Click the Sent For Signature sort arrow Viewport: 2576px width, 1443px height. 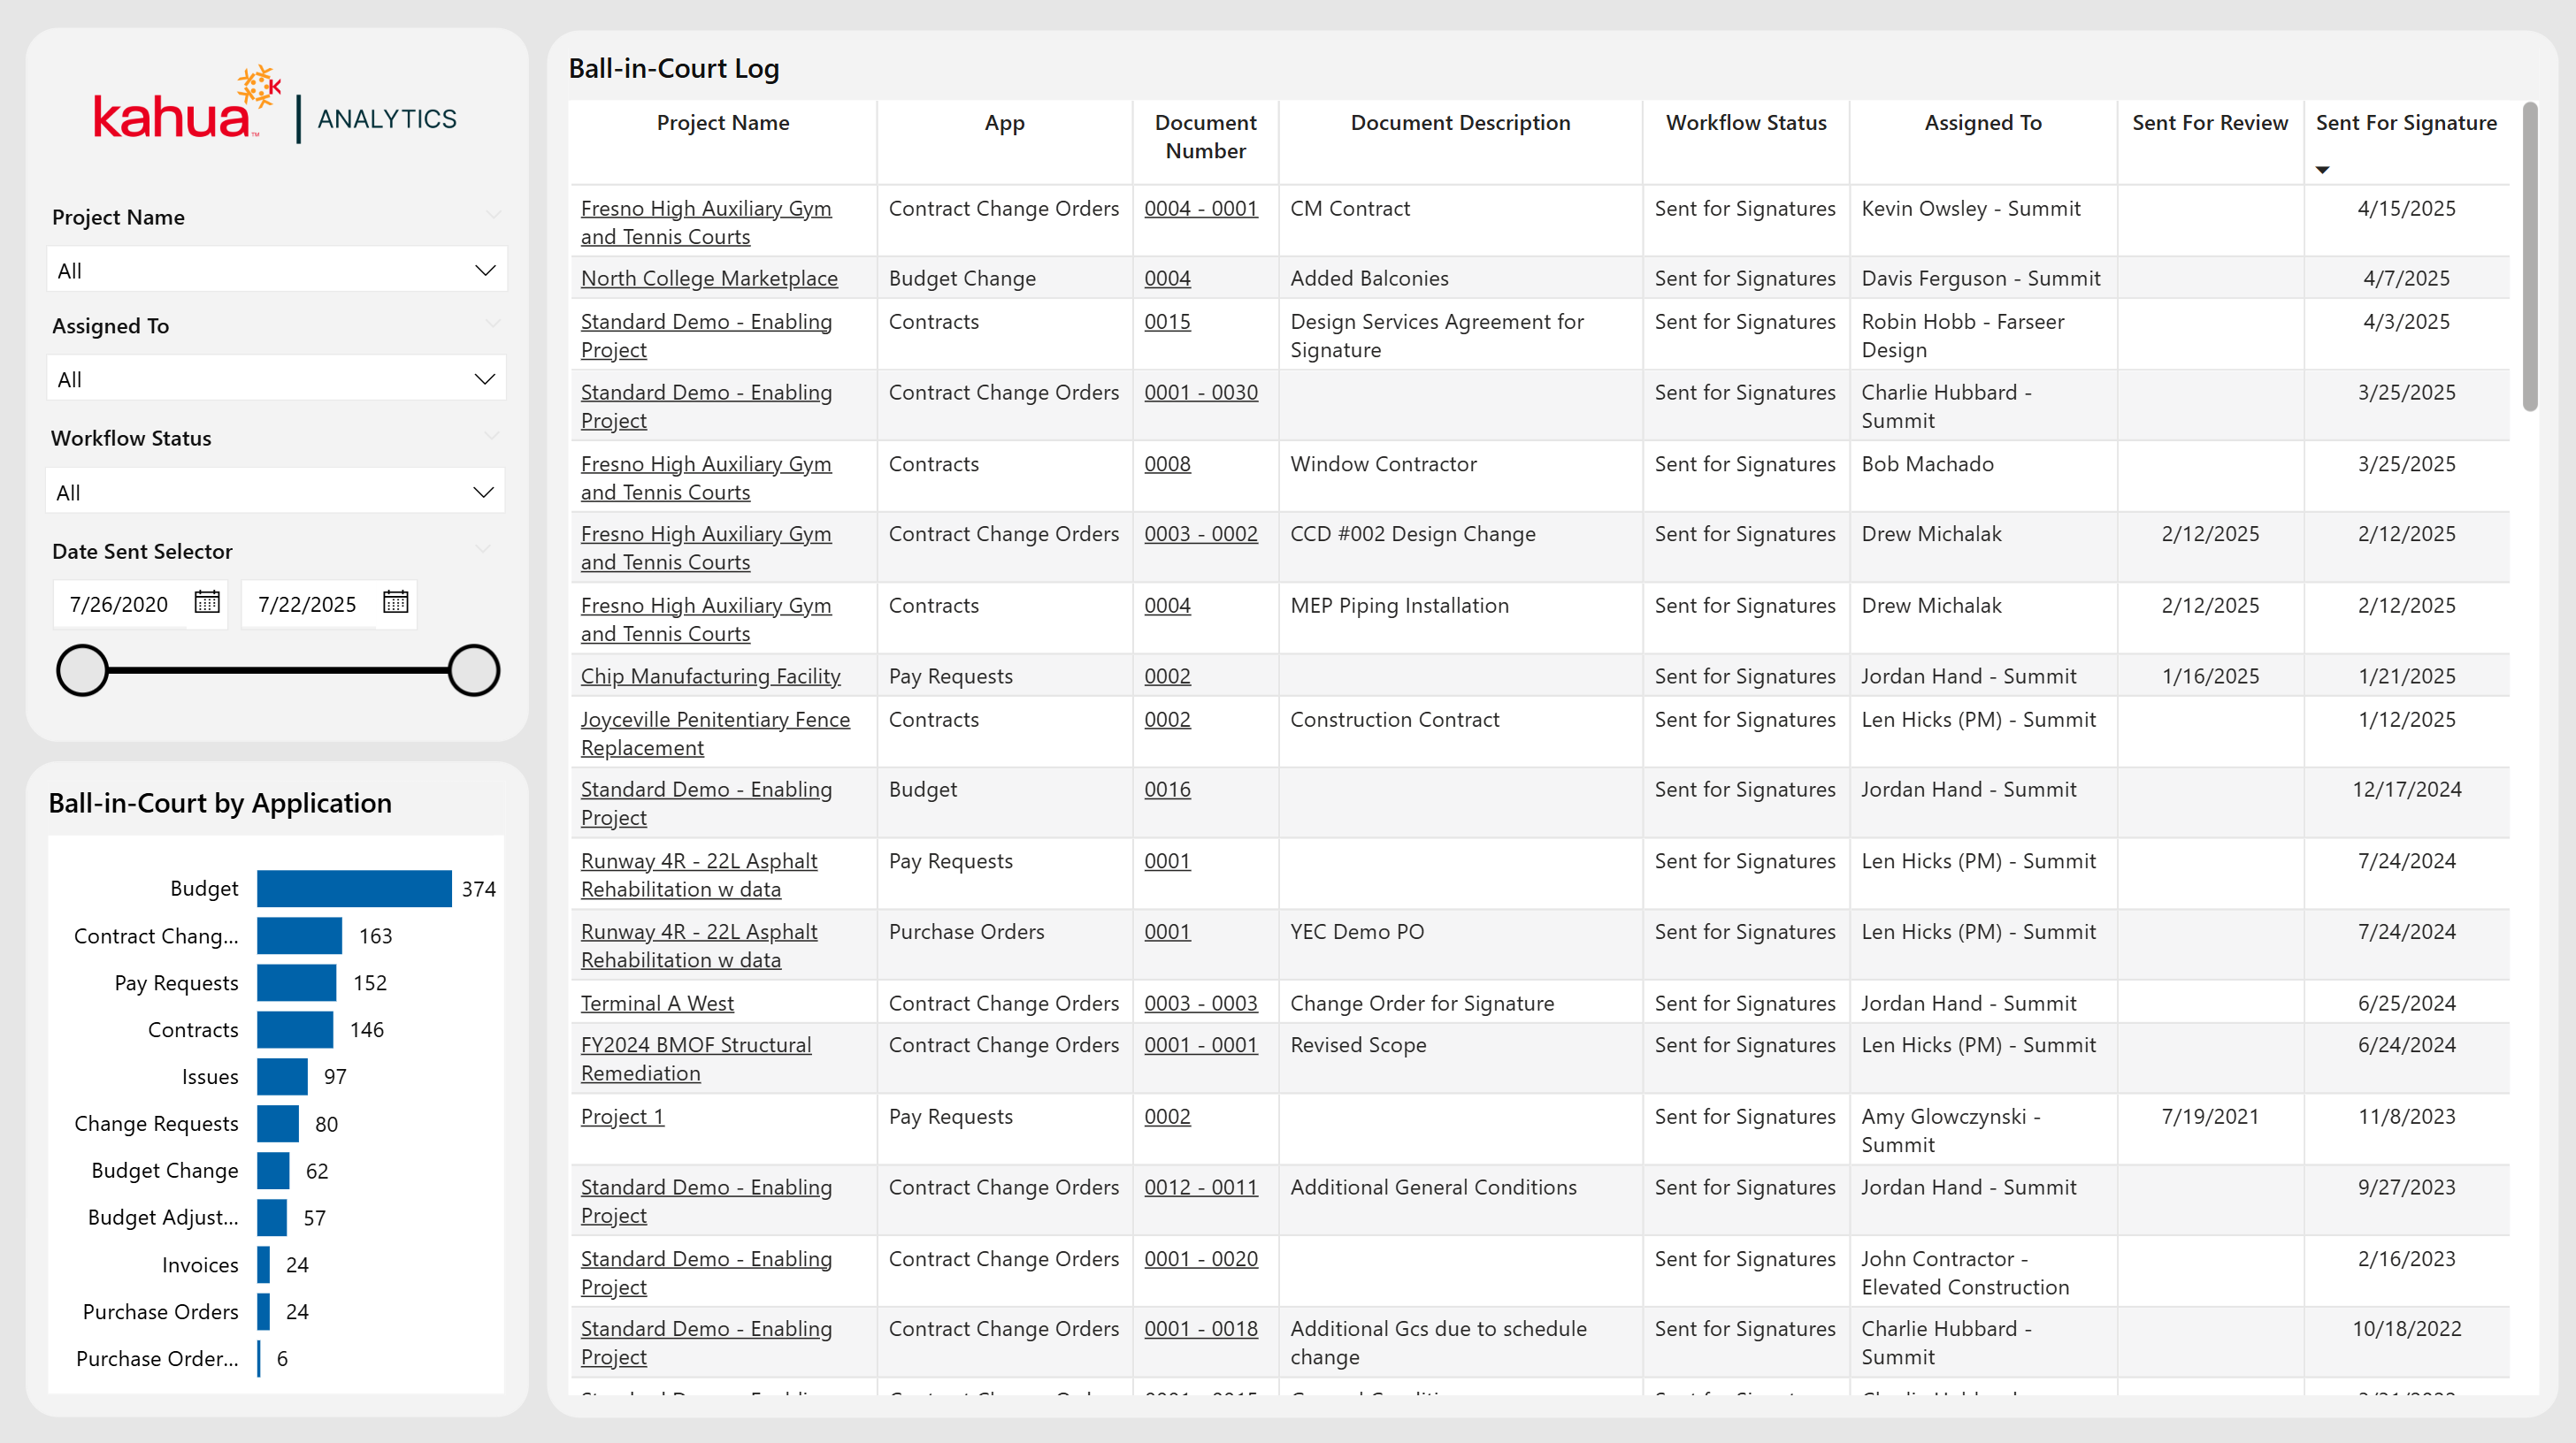point(2322,170)
